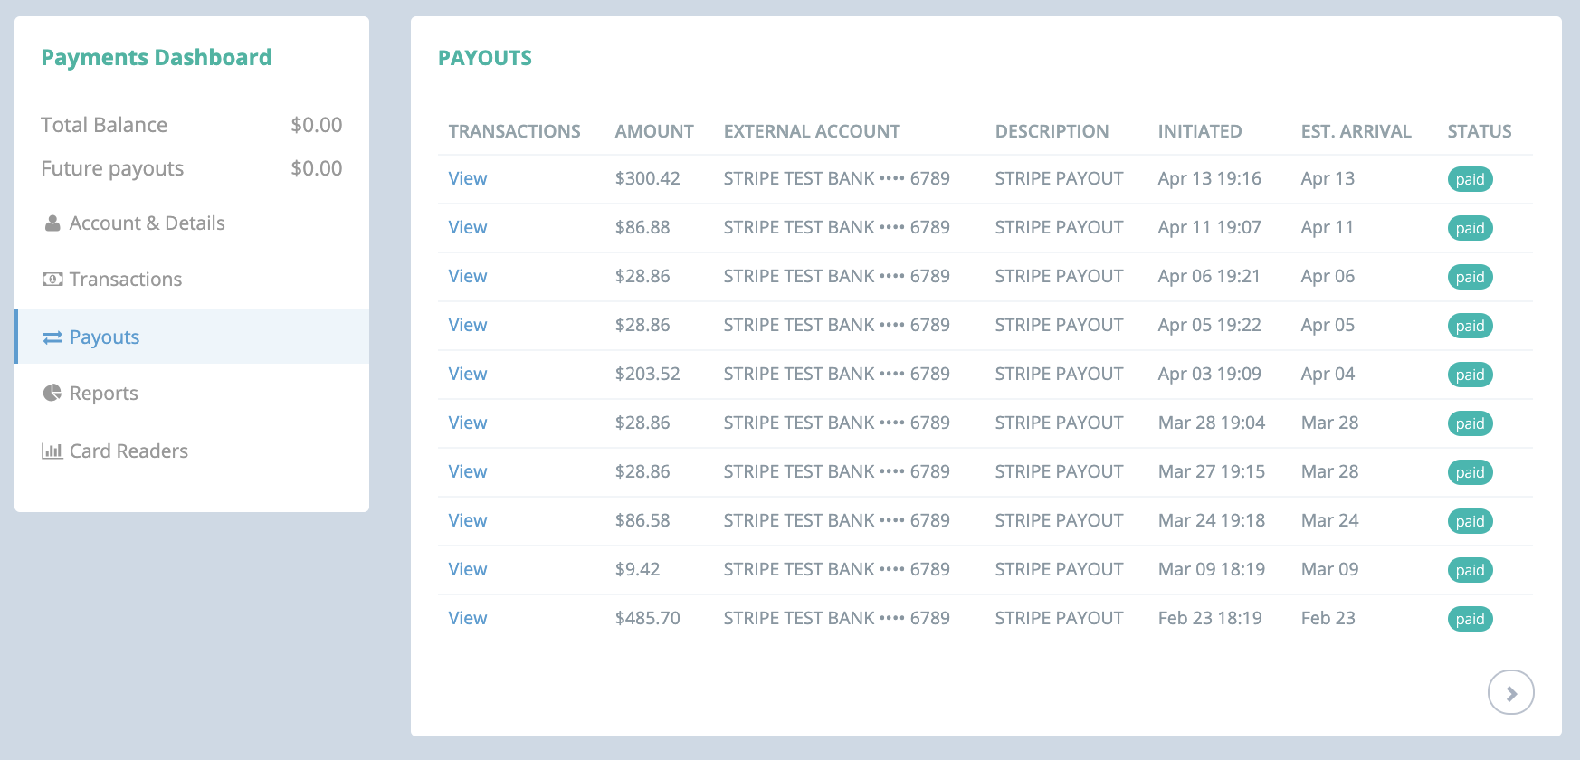This screenshot has width=1580, height=760.
Task: Open the Reports section
Action: [192, 394]
